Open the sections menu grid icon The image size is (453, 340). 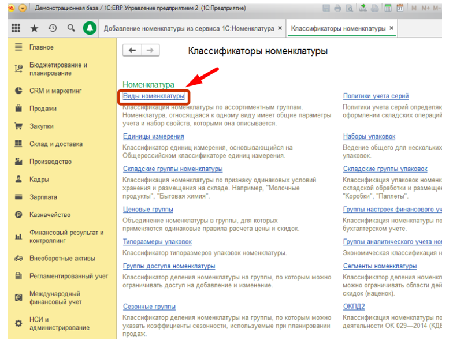pyautogui.click(x=16, y=28)
